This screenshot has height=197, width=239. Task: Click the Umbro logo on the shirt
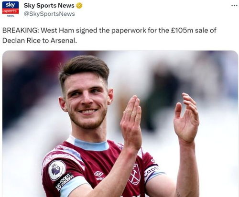99,175
